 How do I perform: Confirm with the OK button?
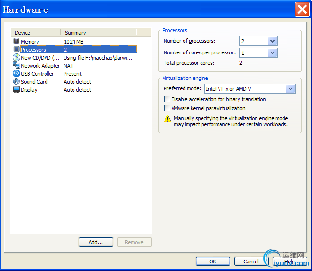(x=213, y=261)
